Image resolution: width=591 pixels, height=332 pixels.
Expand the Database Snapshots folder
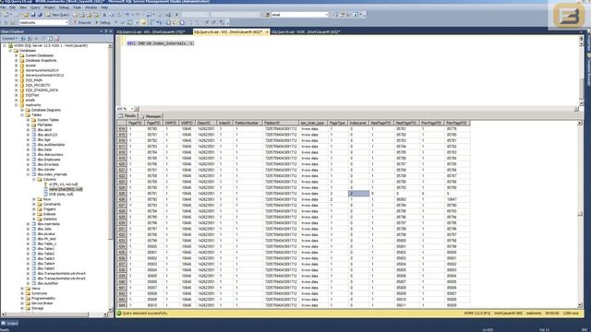coord(17,60)
